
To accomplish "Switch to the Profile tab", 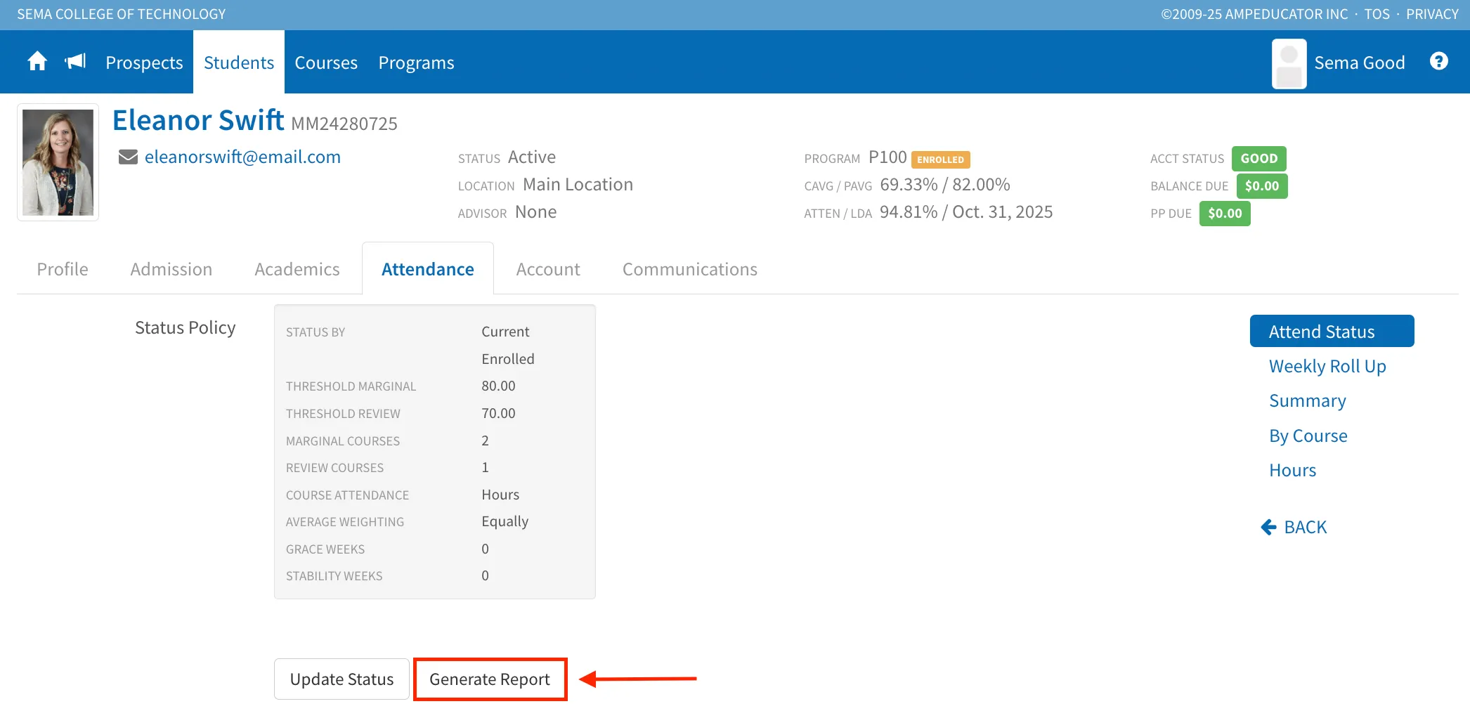I will [63, 269].
